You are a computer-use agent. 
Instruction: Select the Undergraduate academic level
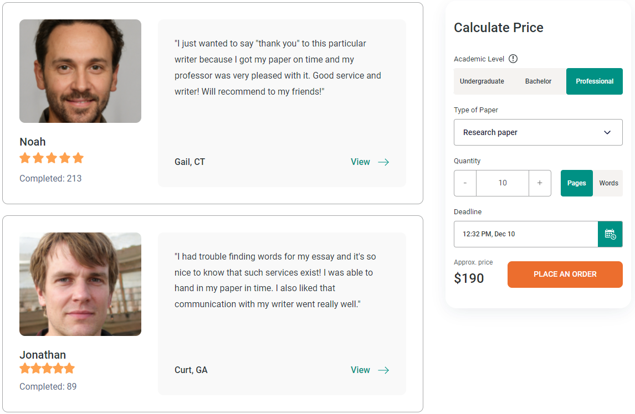tap(482, 81)
